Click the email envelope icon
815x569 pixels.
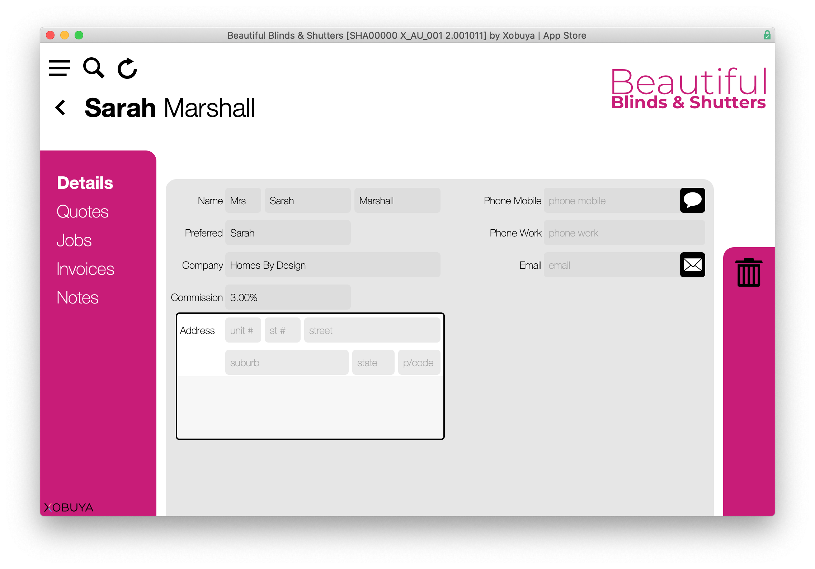(692, 265)
